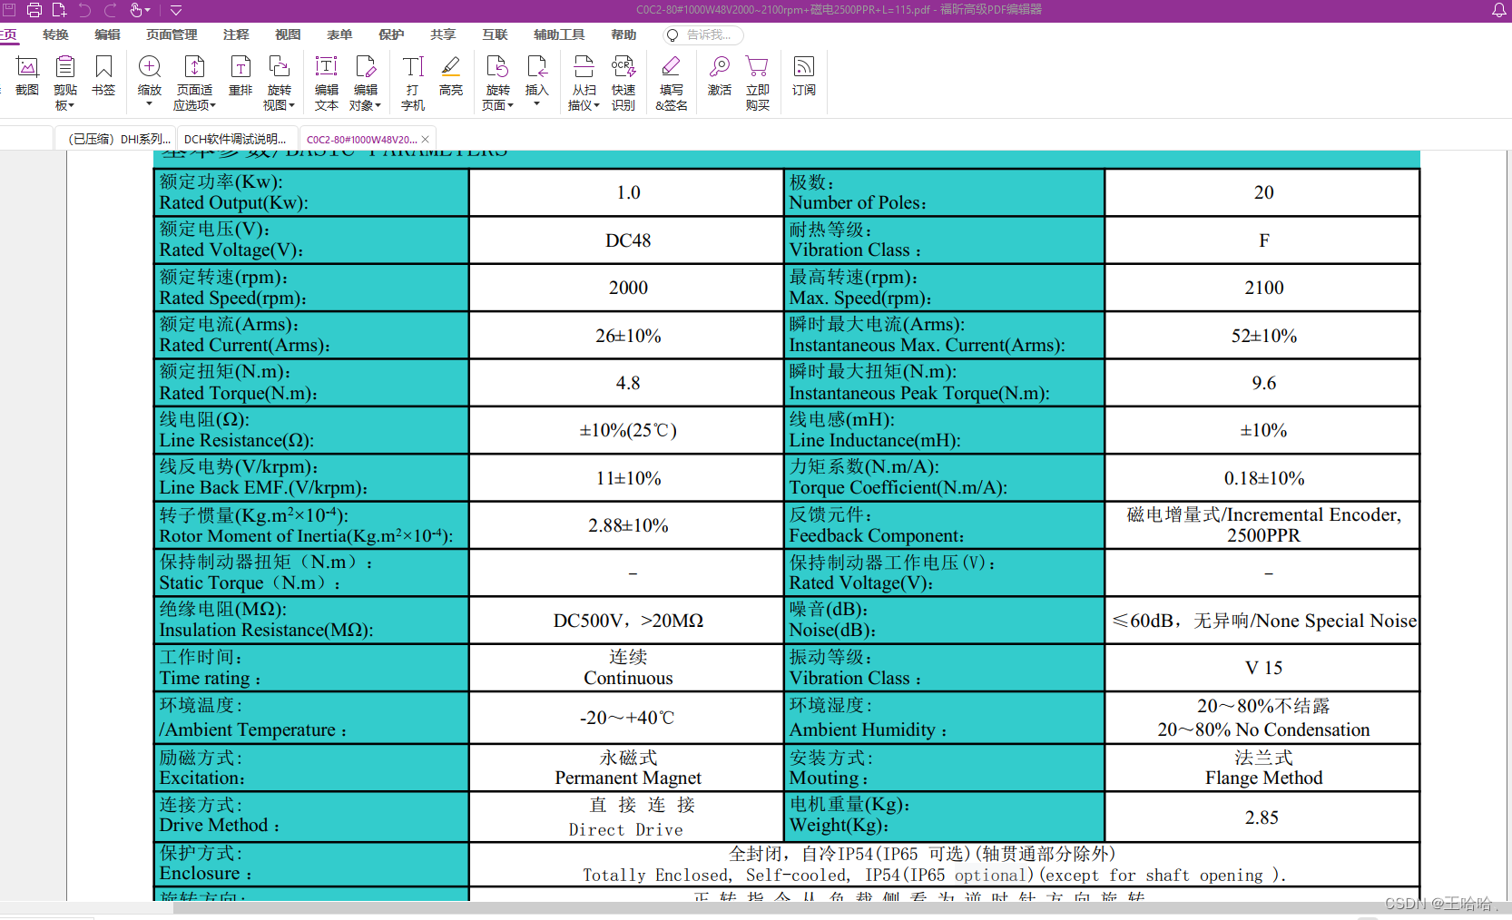Switch to the DCH软件调试说明 document tab

click(x=235, y=139)
